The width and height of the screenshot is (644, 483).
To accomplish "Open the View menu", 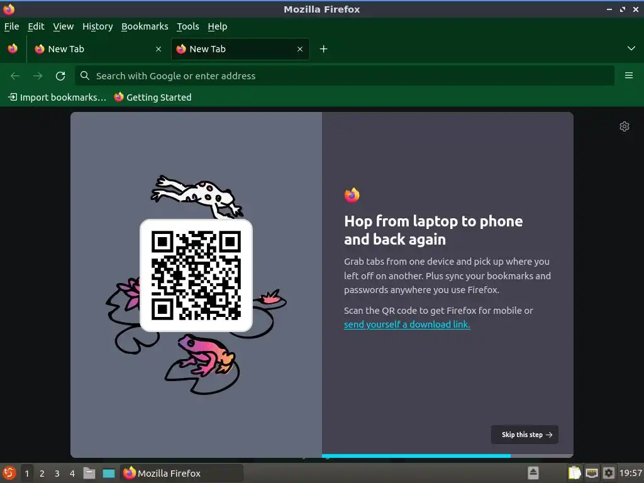I will (64, 26).
